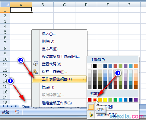Go to previous sheet tab arrow

[x=7, y=106]
